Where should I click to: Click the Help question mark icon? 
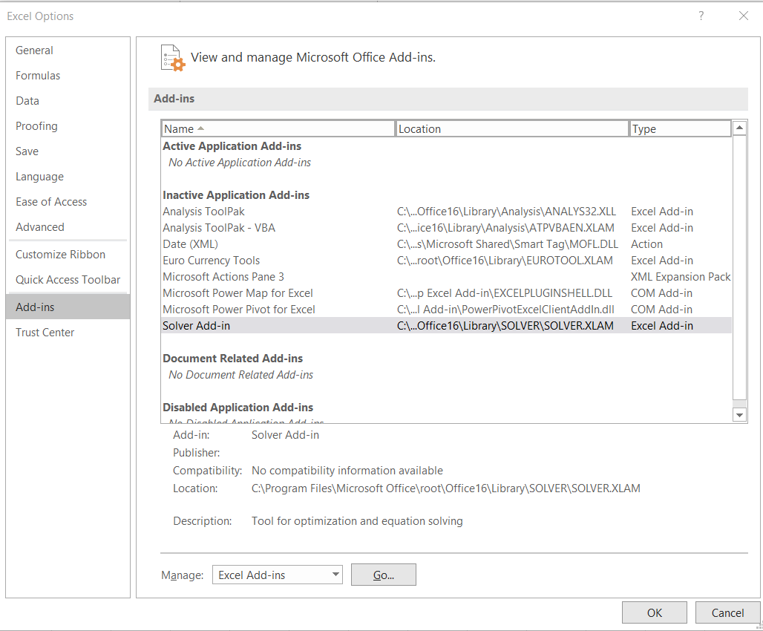point(701,16)
